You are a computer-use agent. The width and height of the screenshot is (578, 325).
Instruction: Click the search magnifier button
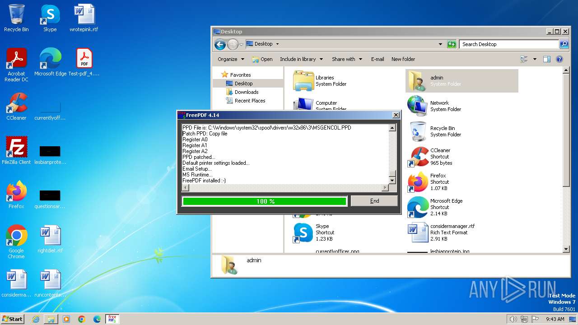(x=564, y=44)
